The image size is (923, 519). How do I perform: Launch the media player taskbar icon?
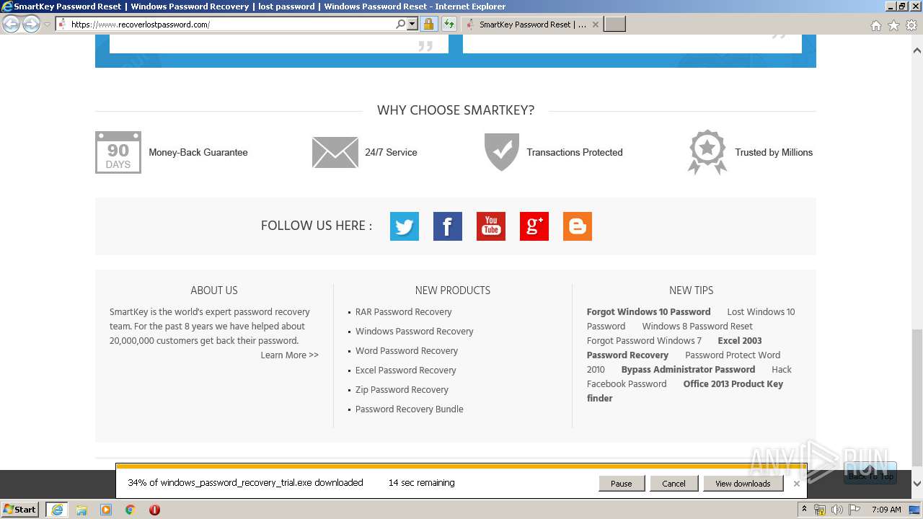pos(106,510)
